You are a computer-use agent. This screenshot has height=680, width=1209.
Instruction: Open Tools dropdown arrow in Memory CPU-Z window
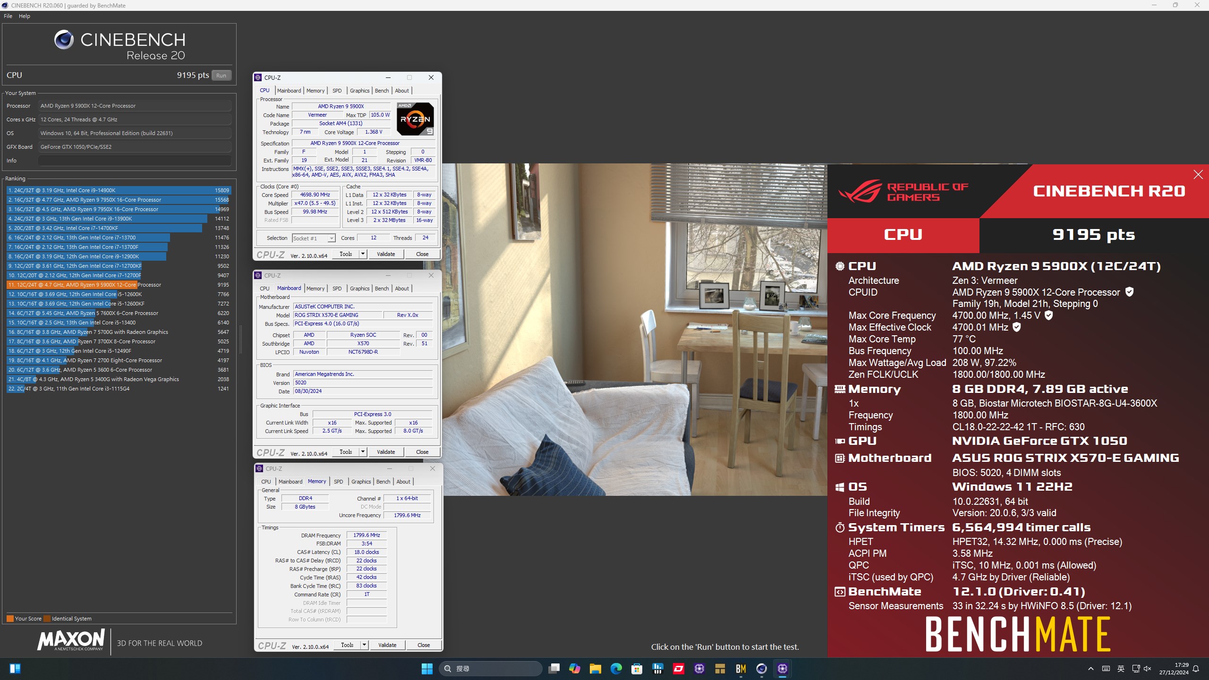(364, 645)
